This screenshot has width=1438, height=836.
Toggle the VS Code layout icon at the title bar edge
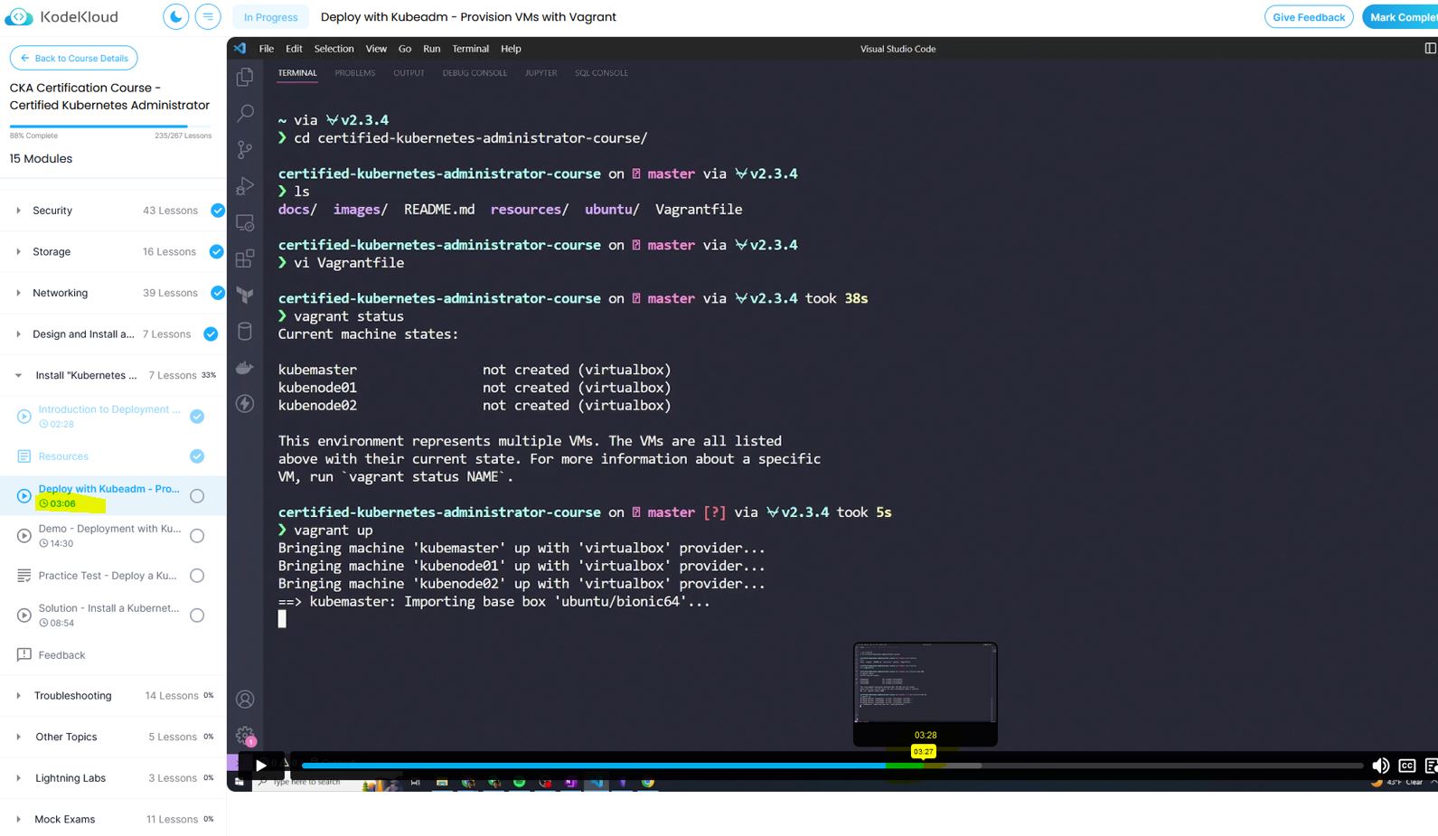point(1430,48)
